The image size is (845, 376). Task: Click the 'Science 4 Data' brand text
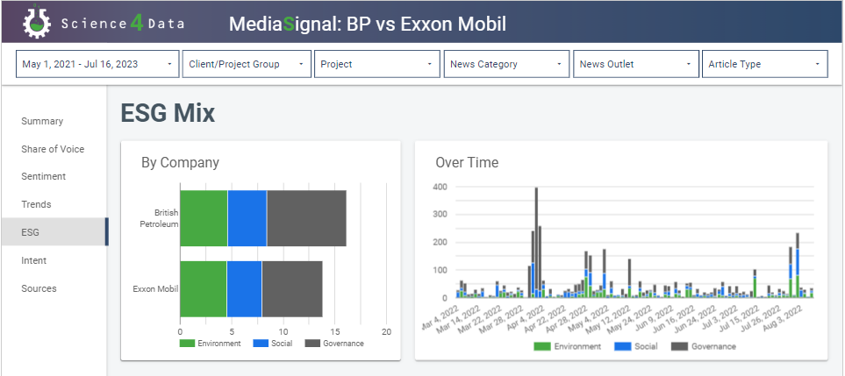(123, 23)
